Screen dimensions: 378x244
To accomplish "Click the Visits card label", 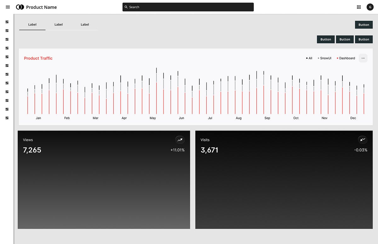I will coord(205,140).
